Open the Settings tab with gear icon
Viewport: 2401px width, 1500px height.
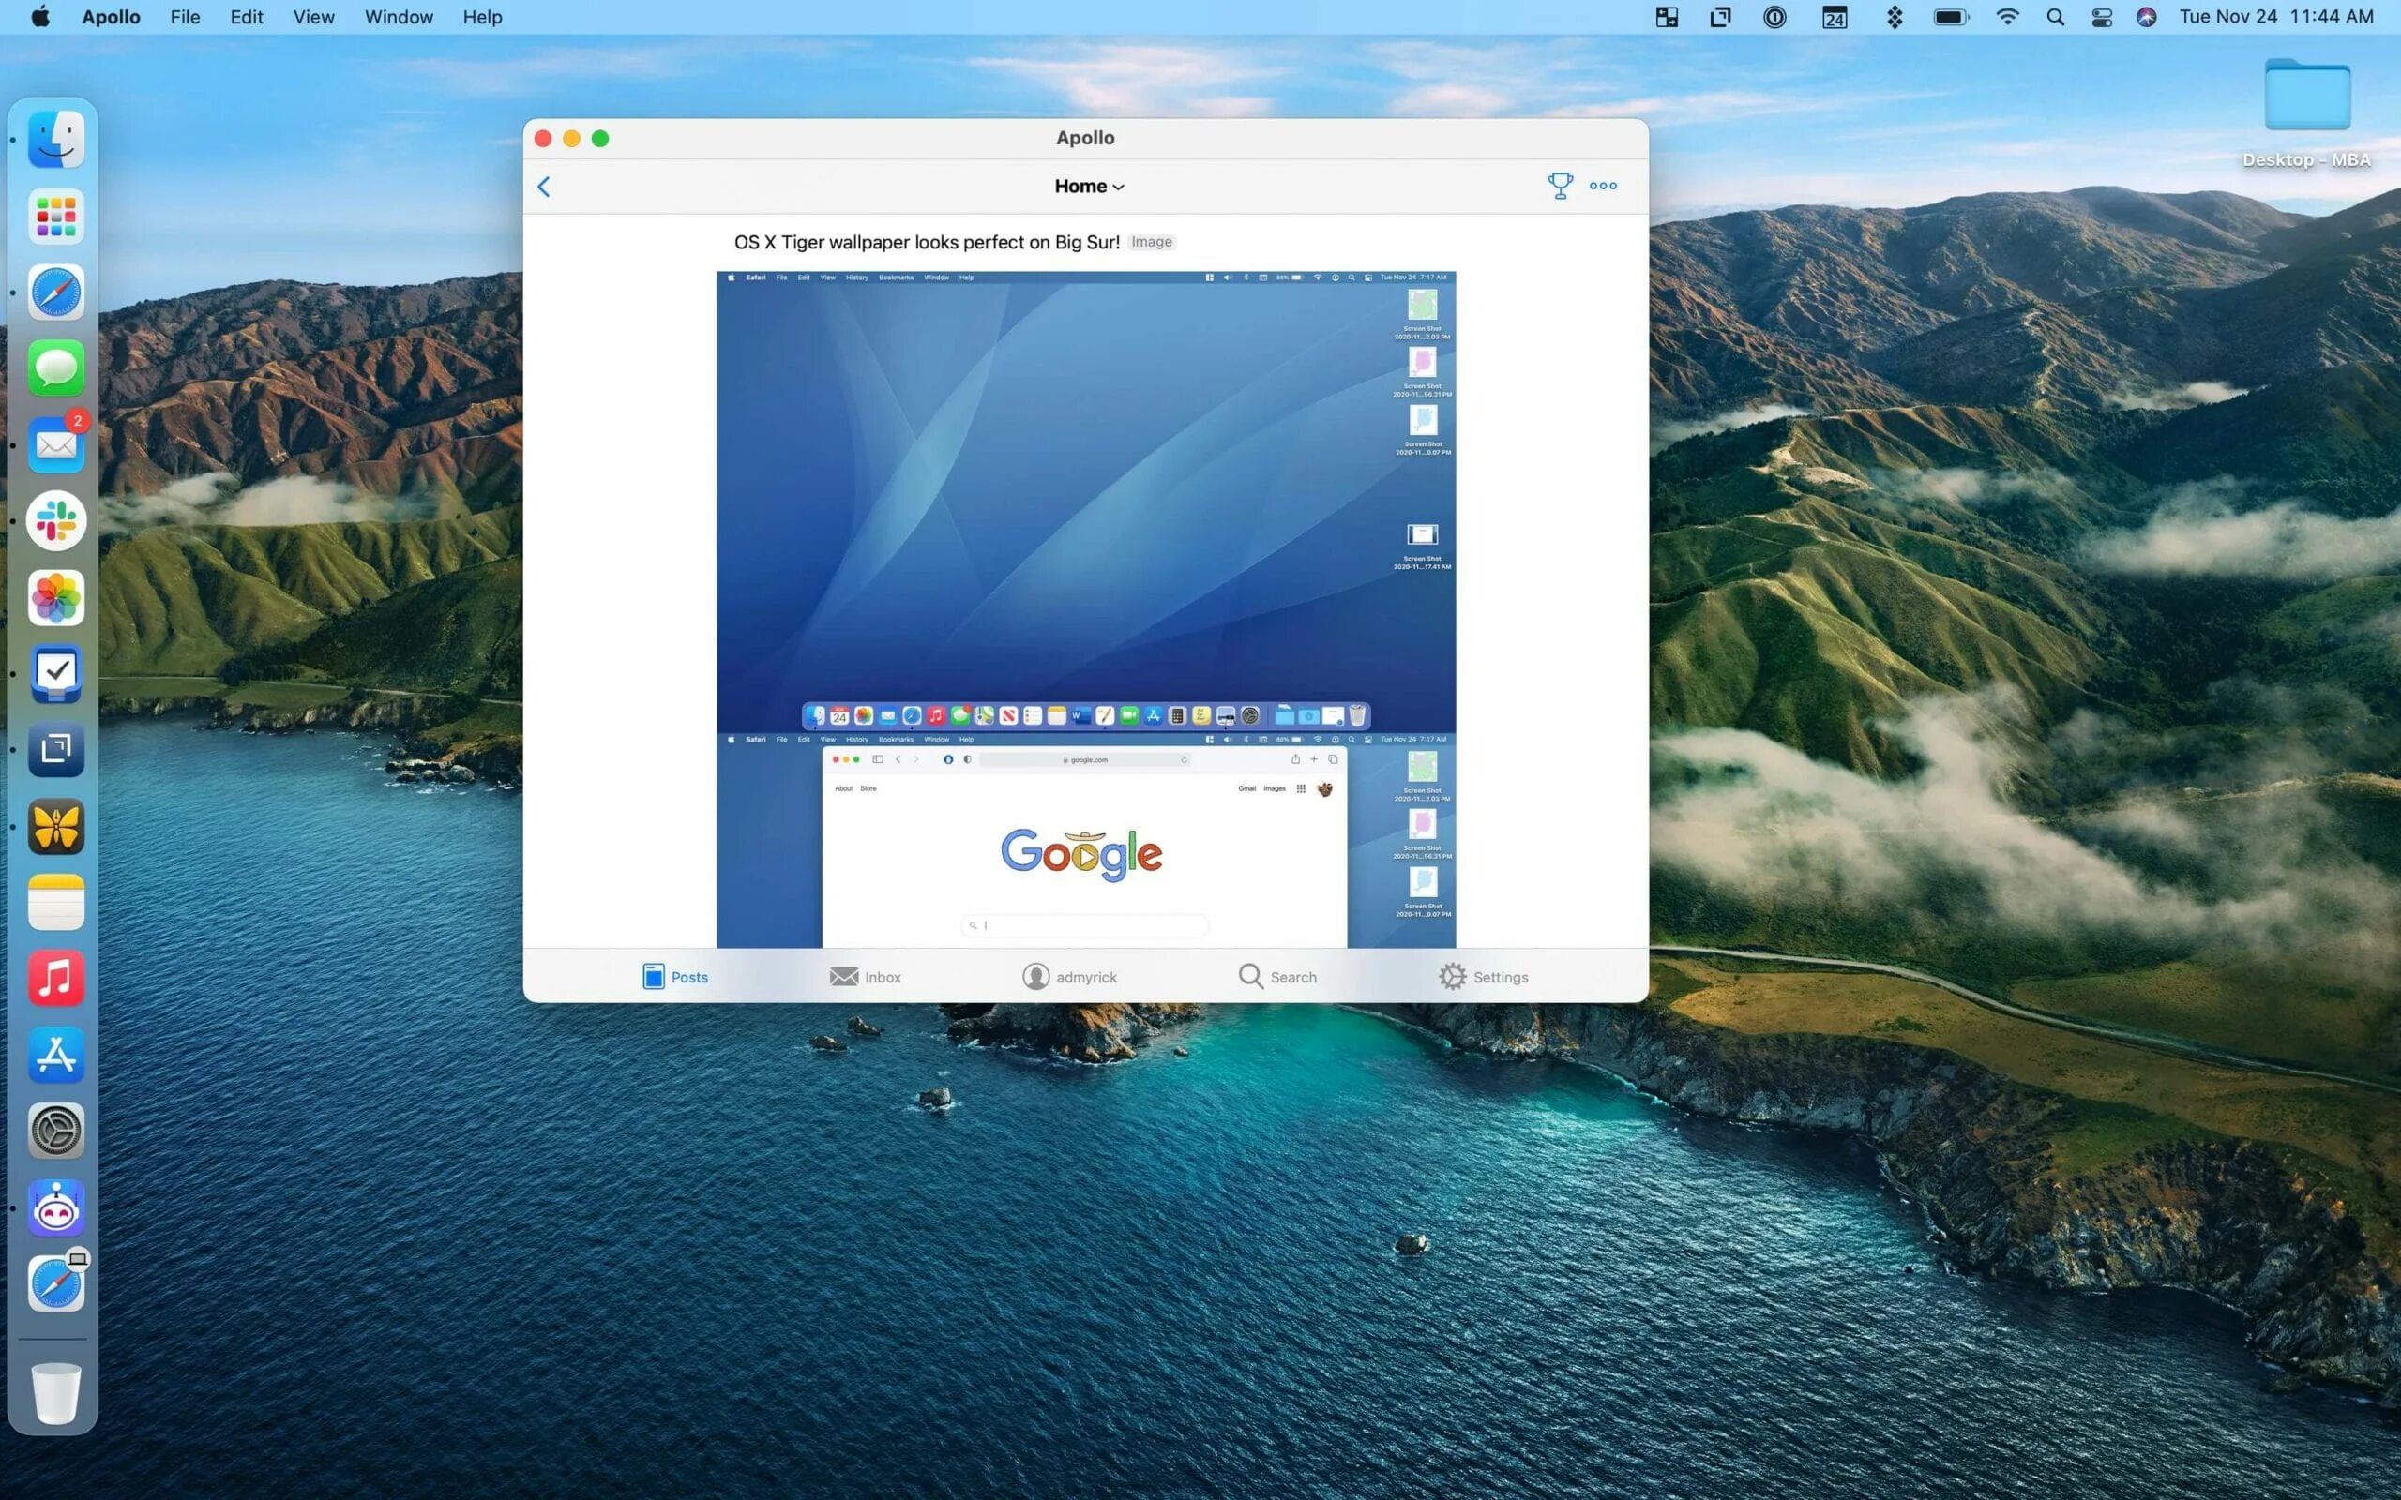tap(1482, 976)
